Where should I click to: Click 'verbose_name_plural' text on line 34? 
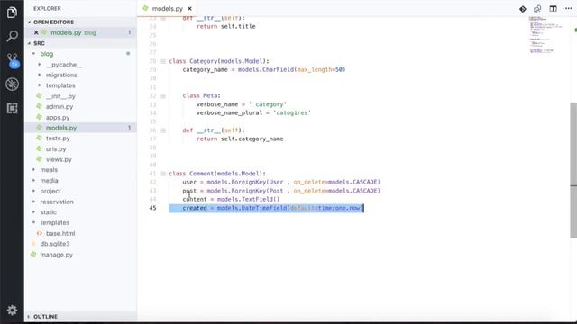229,112
